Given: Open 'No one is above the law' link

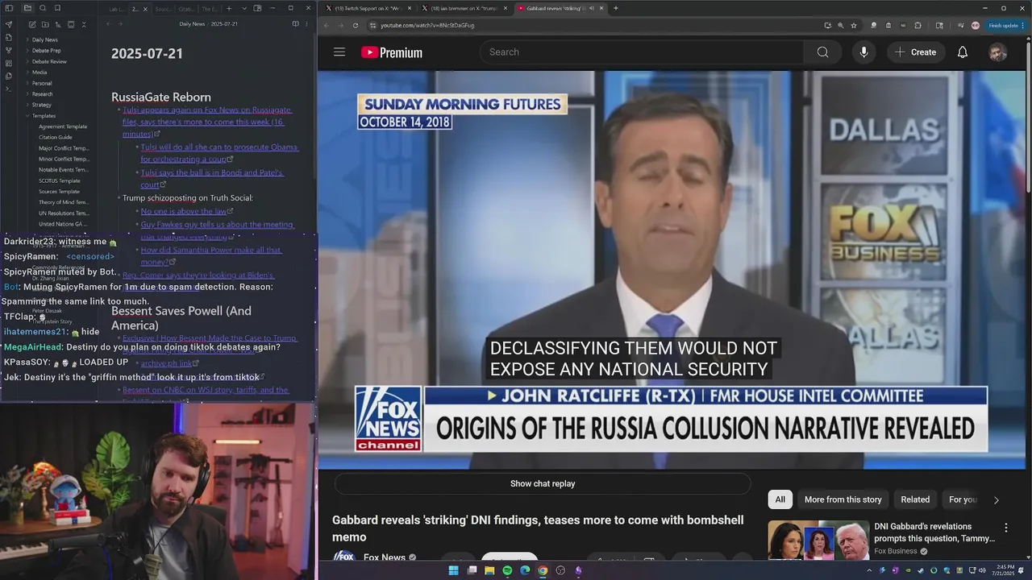Looking at the screenshot, I should (x=184, y=211).
